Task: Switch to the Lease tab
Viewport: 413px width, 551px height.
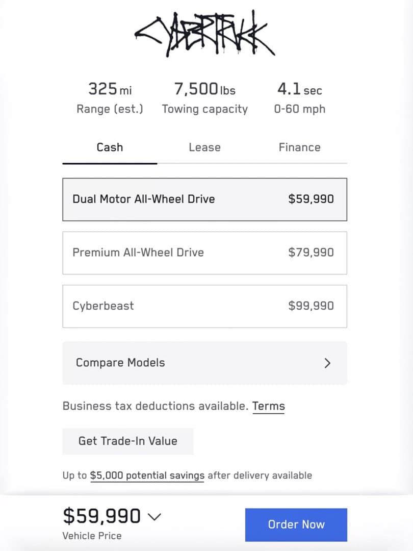Action: point(205,147)
